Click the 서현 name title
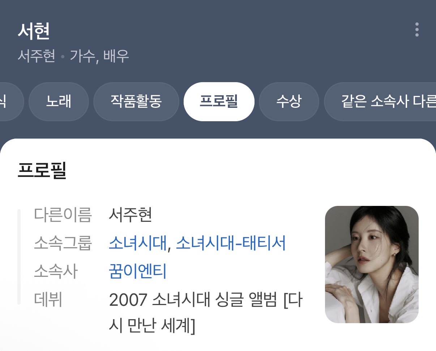The image size is (436, 351). tap(34, 31)
